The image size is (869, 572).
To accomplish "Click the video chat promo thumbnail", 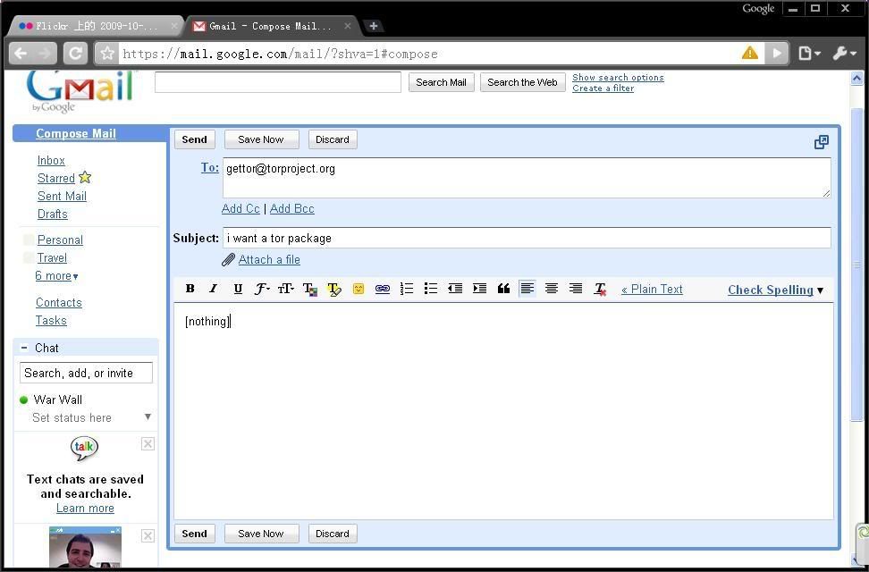I will point(85,547).
